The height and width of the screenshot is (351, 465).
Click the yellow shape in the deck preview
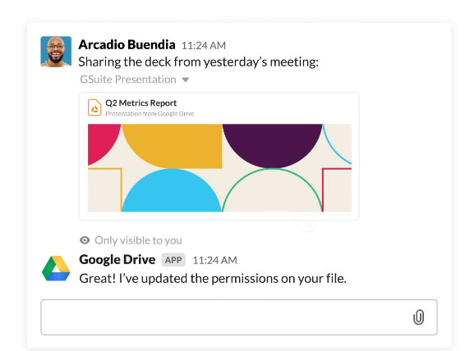172,146
